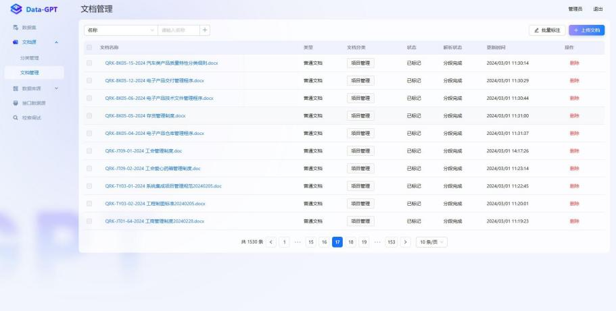Open the 数据集 sidebar icon
Image resolution: width=616 pixels, height=311 pixels.
(16, 28)
